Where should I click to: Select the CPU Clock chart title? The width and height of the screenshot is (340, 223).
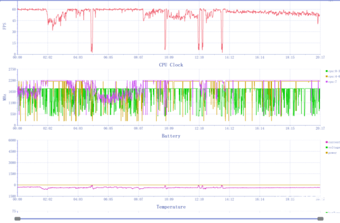(171, 65)
